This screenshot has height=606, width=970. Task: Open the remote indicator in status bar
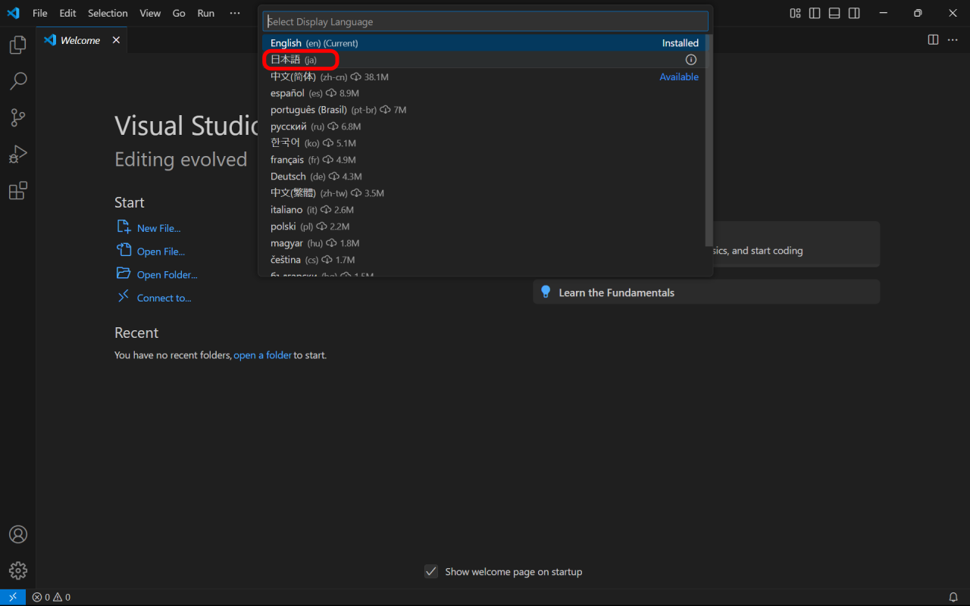11,596
